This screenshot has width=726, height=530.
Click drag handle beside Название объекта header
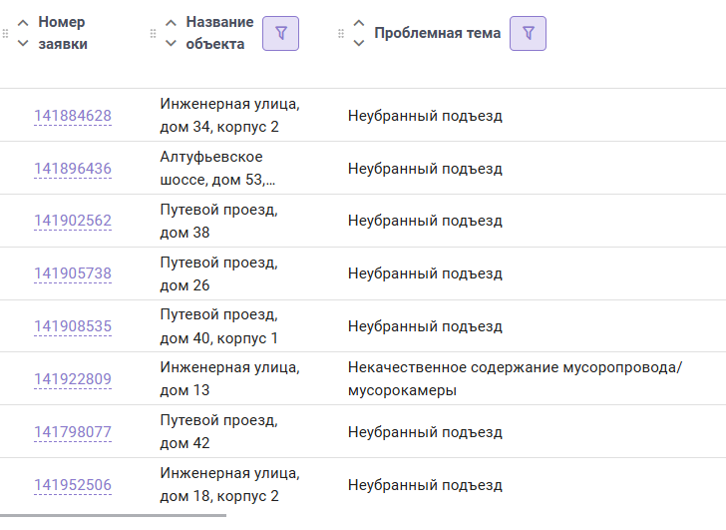coord(154,33)
